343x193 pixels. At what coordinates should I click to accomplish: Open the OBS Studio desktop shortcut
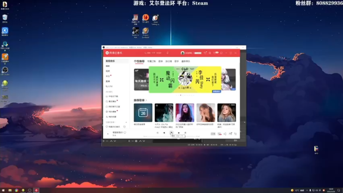(5, 71)
